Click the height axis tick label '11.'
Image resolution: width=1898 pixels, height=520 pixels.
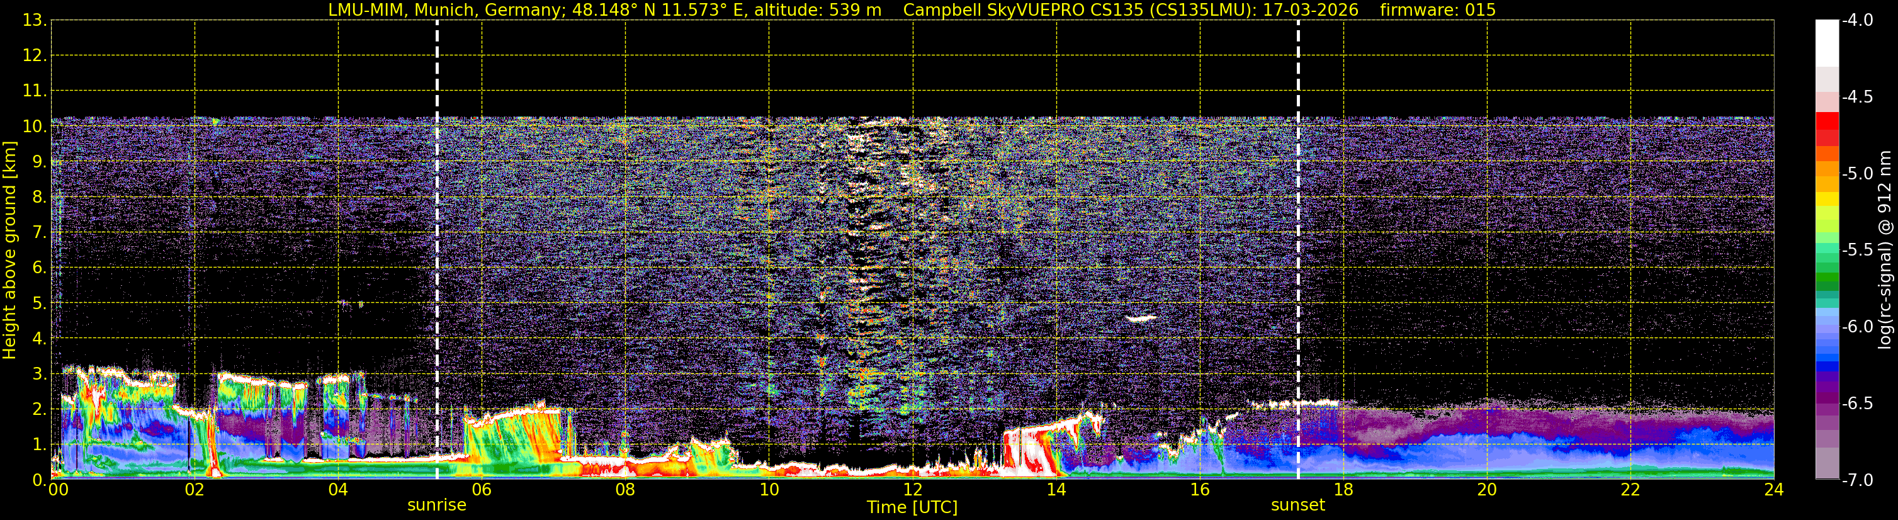pyautogui.click(x=35, y=91)
